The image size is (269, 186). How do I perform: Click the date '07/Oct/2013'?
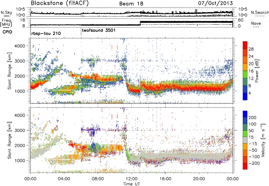(216, 3)
